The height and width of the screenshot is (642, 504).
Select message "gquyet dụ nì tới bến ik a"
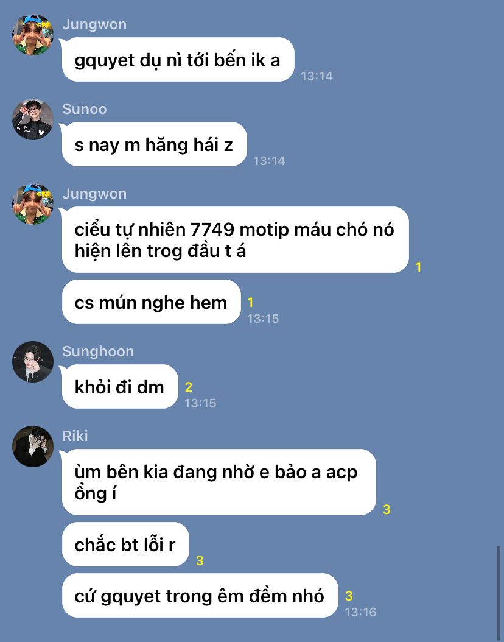(x=178, y=60)
